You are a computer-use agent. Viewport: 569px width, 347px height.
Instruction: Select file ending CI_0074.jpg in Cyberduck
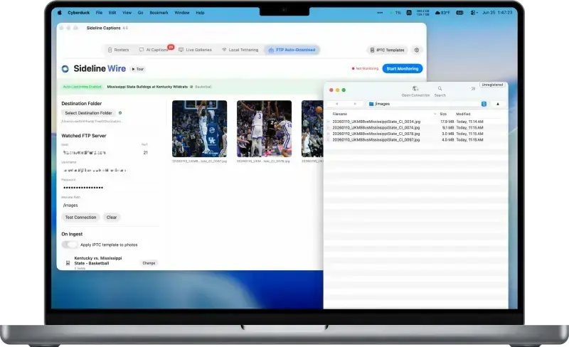pyautogui.click(x=376, y=128)
